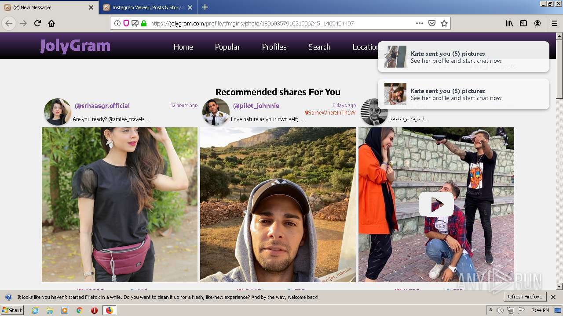The image size is (563, 316).
Task: Show sidebars toolbar icon
Action: pyautogui.click(x=523, y=23)
